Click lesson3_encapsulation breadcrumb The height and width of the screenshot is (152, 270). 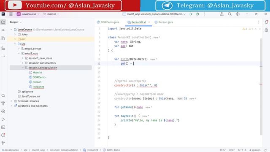[64, 150]
